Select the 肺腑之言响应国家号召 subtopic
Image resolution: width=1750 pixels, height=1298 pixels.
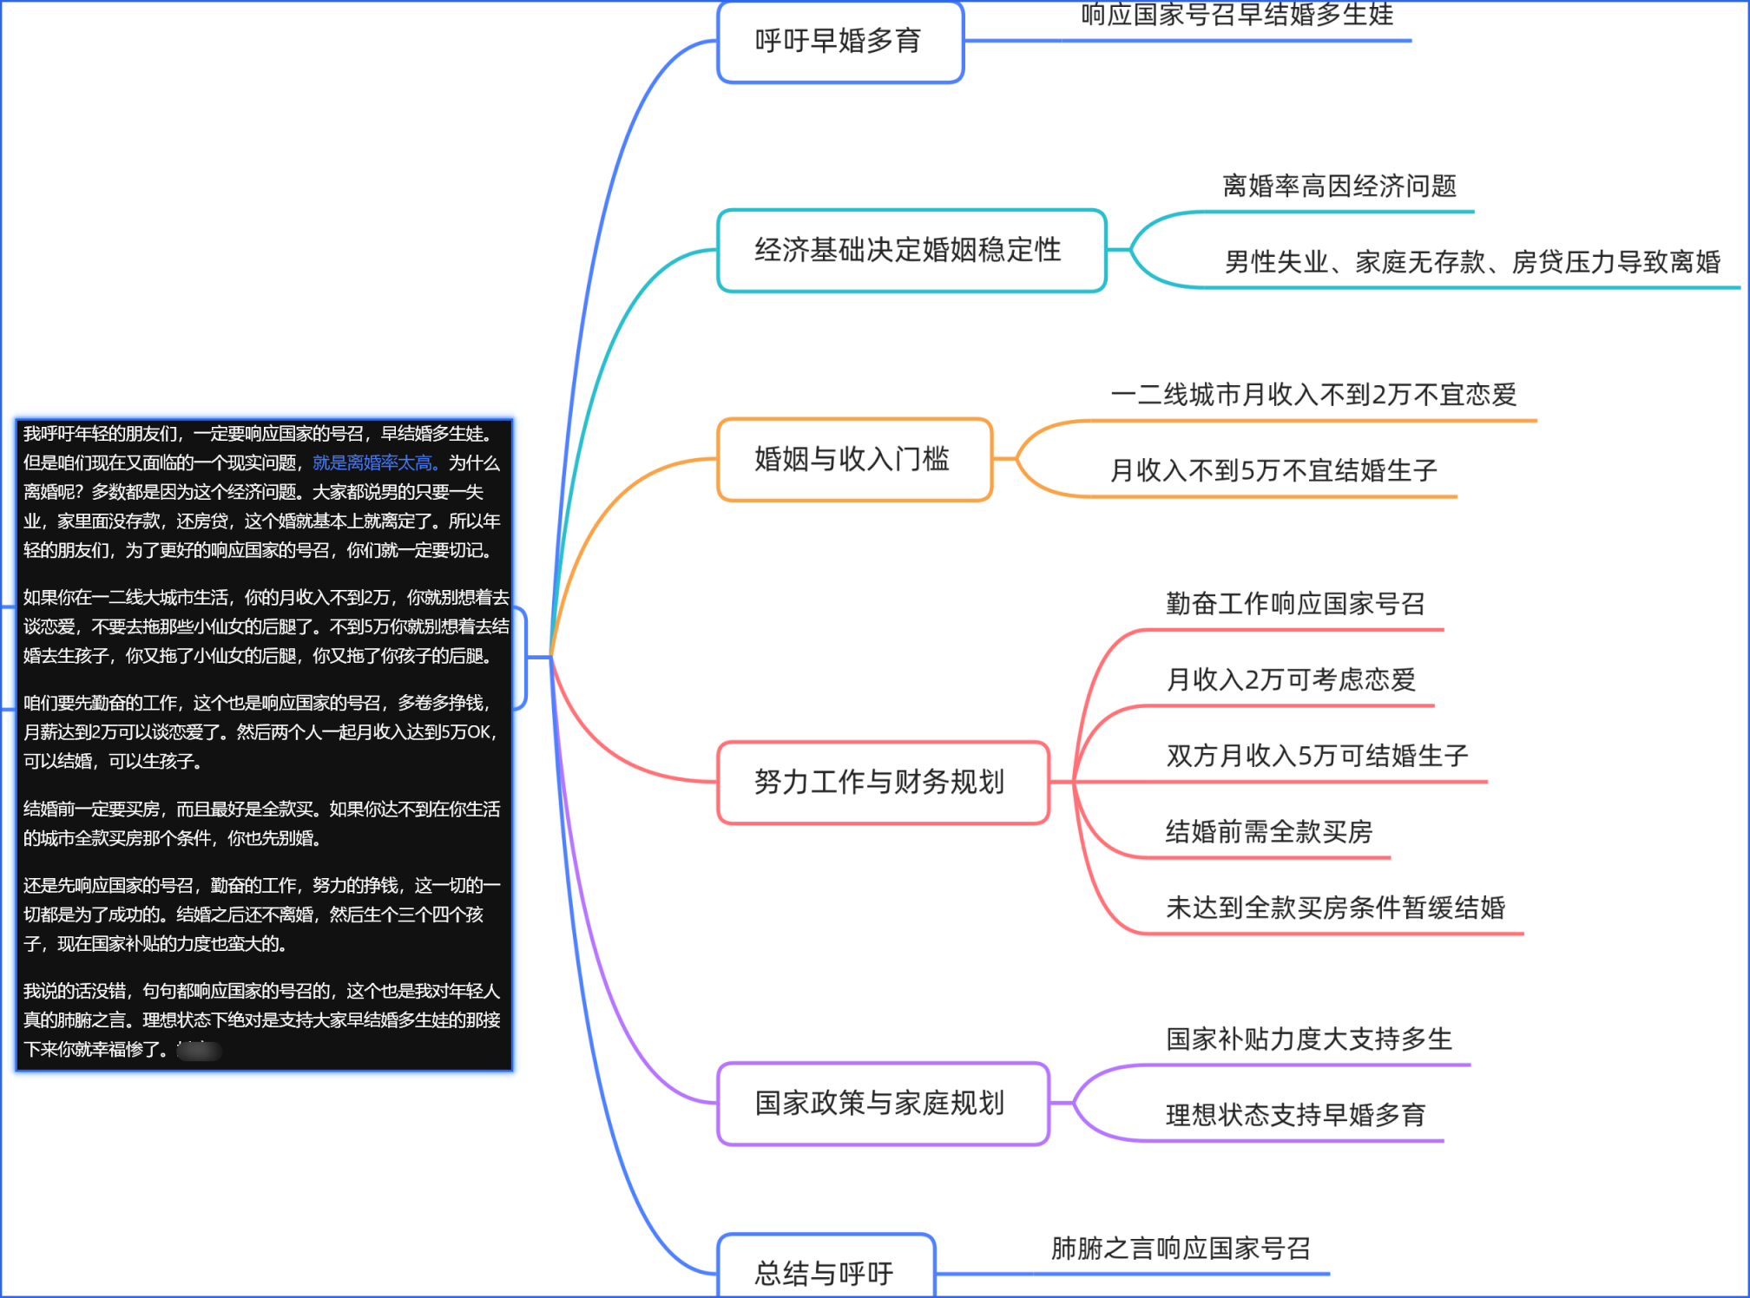point(1180,1249)
